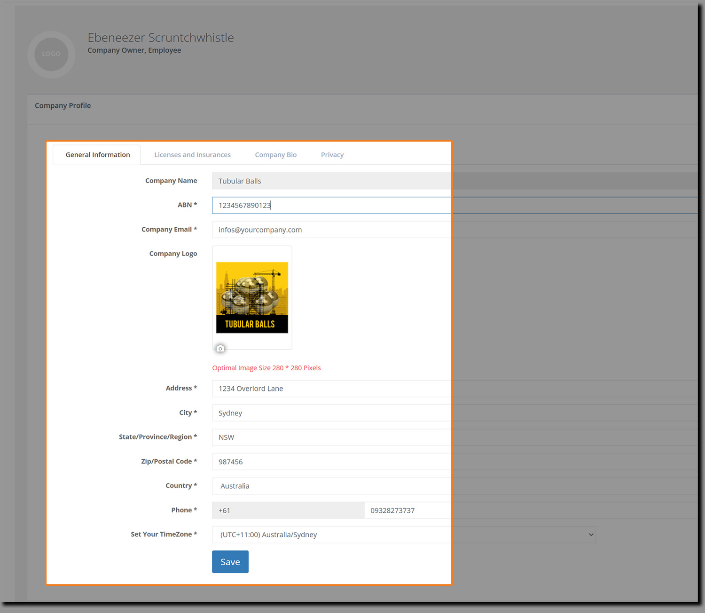Click the Address field
Screen dimensions: 705x613
(x=455, y=389)
